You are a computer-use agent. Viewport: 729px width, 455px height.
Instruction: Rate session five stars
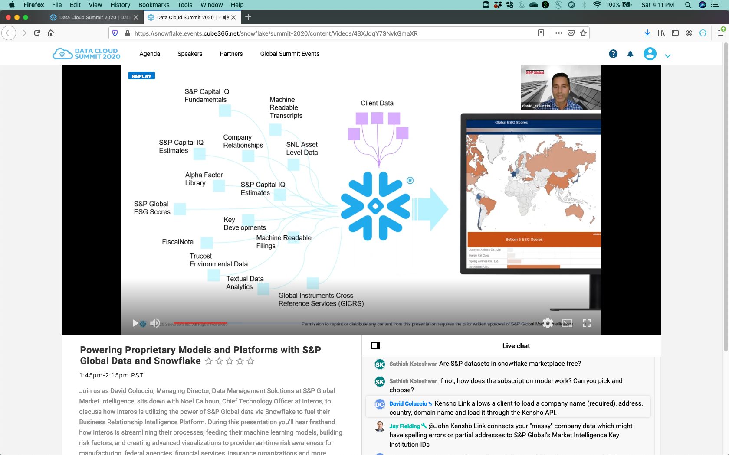[x=250, y=361]
